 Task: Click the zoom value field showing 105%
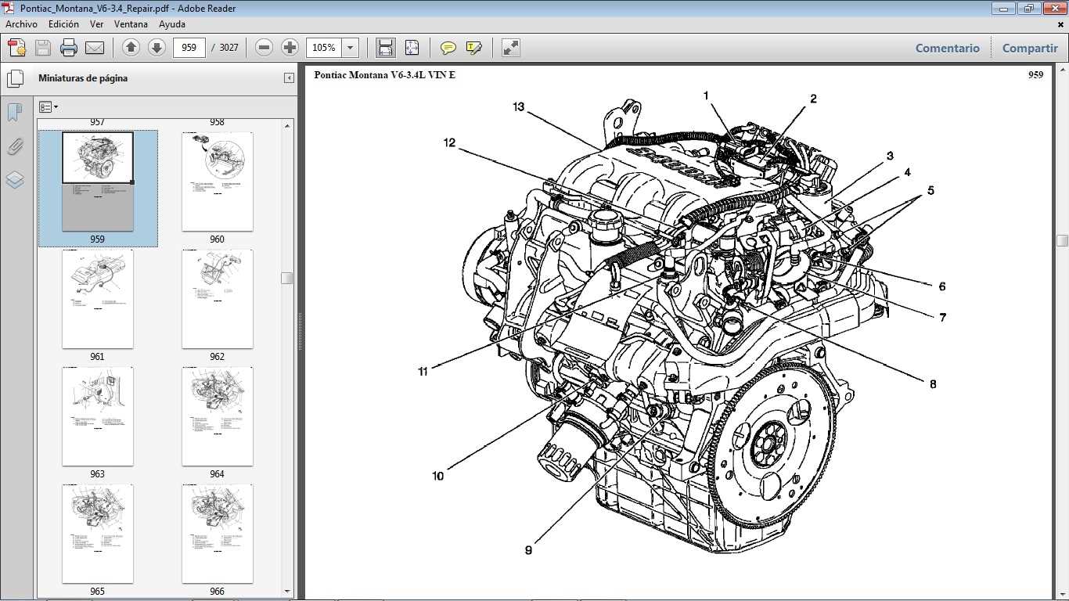pos(324,48)
